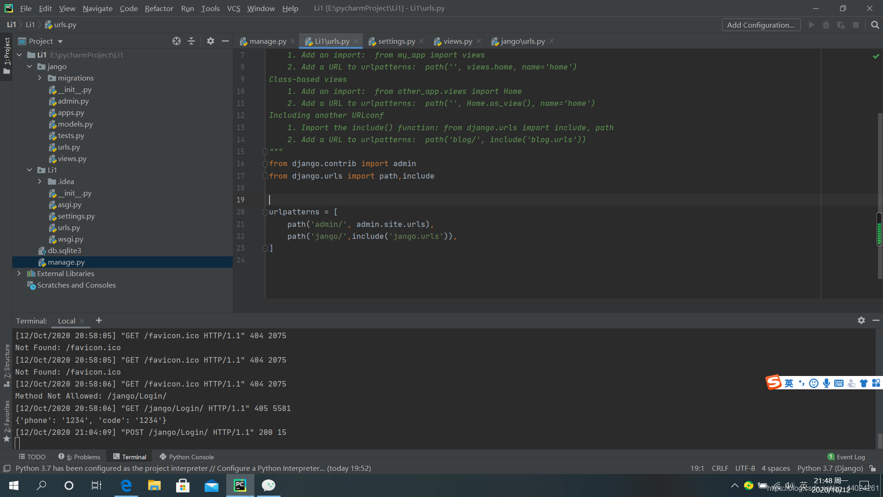Open the VCS menu
Screen dimensions: 883x497
(x=234, y=8)
